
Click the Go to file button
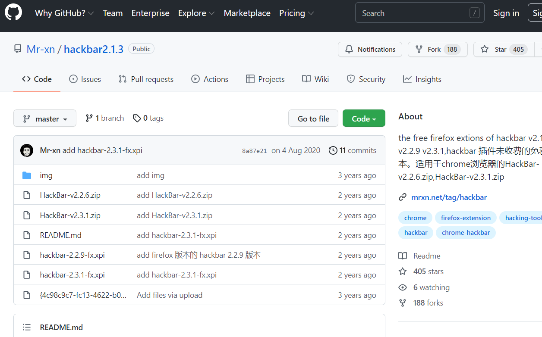tap(313, 118)
